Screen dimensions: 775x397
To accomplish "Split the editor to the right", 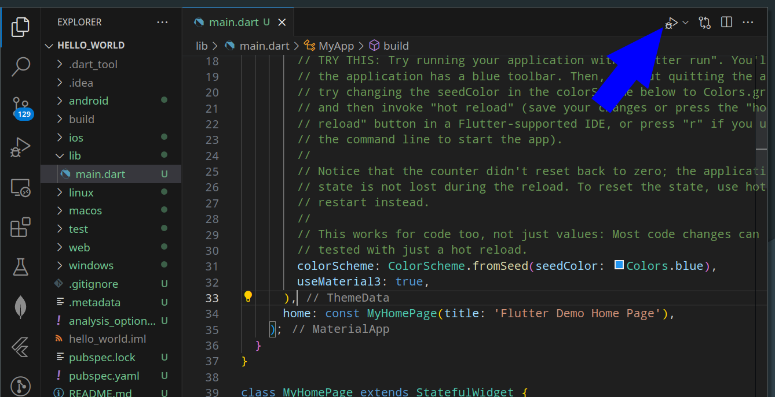I will coord(726,22).
